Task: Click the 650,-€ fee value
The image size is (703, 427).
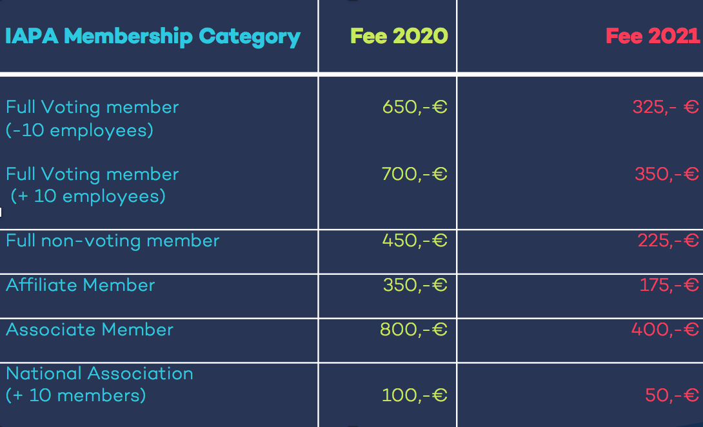Action: [x=415, y=107]
